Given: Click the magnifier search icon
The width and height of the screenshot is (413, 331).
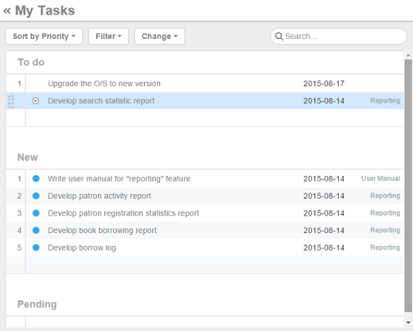Looking at the screenshot, I should click(279, 36).
